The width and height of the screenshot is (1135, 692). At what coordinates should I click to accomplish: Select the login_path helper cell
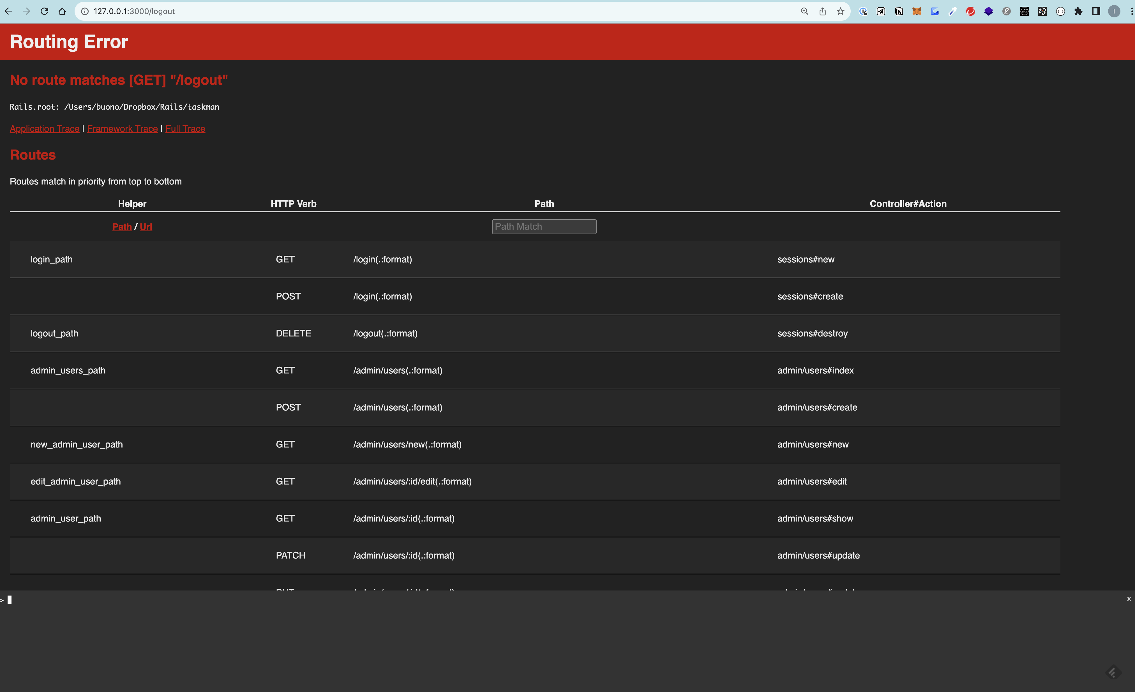(x=52, y=259)
